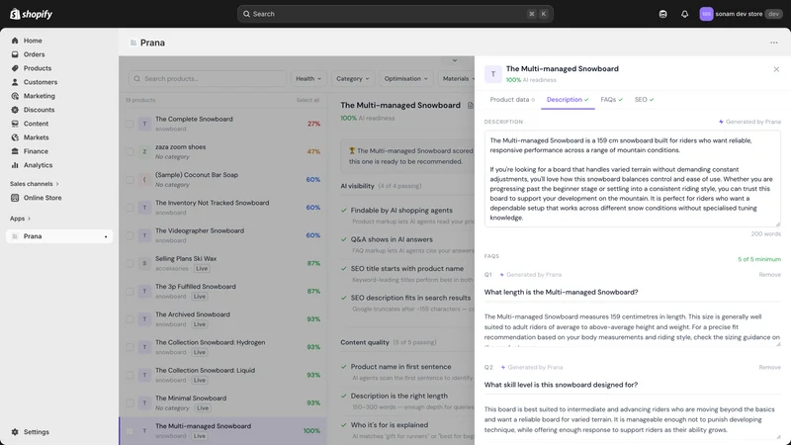Click the pin dot next to Prana app

coord(106,236)
